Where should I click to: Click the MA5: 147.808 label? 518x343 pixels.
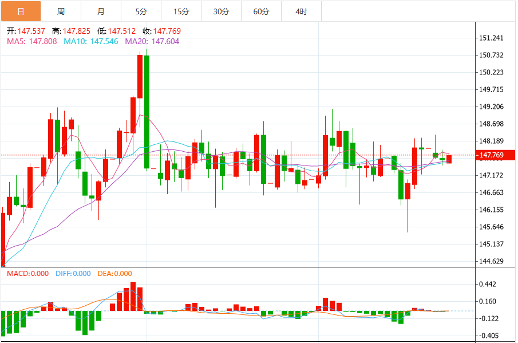pyautogui.click(x=31, y=41)
